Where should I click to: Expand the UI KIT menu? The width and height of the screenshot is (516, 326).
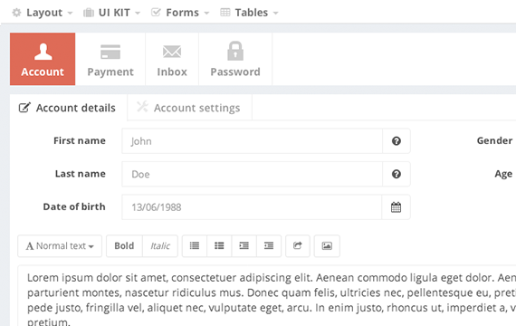(x=112, y=13)
